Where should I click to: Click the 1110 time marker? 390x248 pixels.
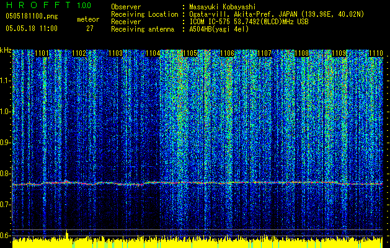click(x=376, y=54)
